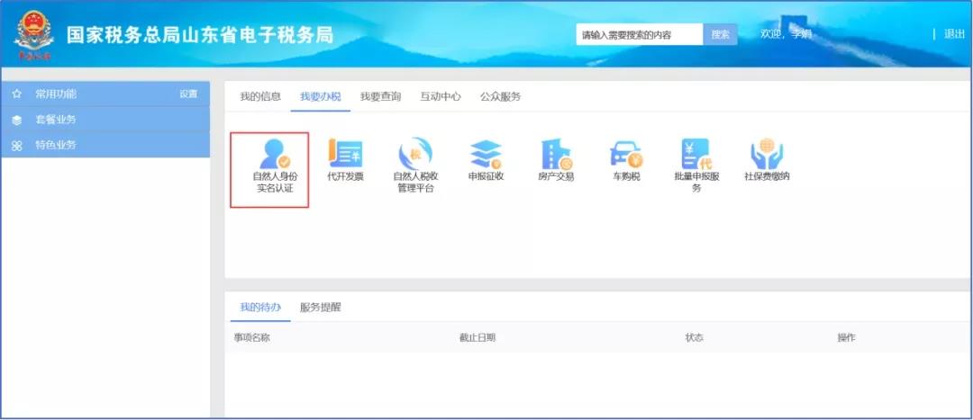Click the star icon beside 常用功能
Viewport: 973px width, 420px height.
point(17,94)
